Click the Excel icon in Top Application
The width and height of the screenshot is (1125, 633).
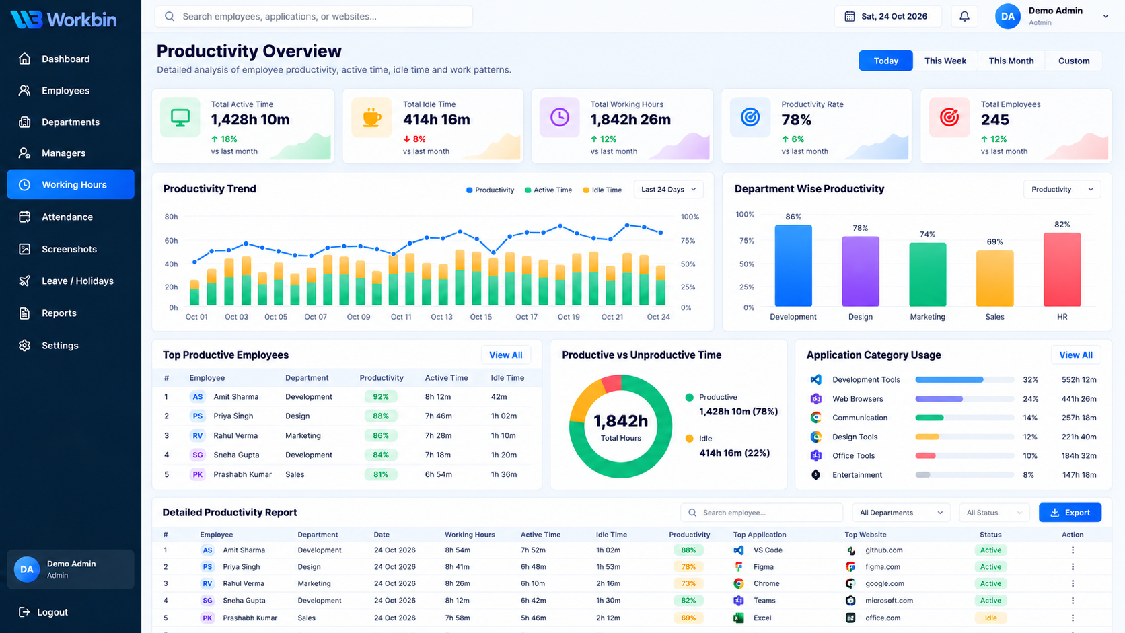(739, 618)
